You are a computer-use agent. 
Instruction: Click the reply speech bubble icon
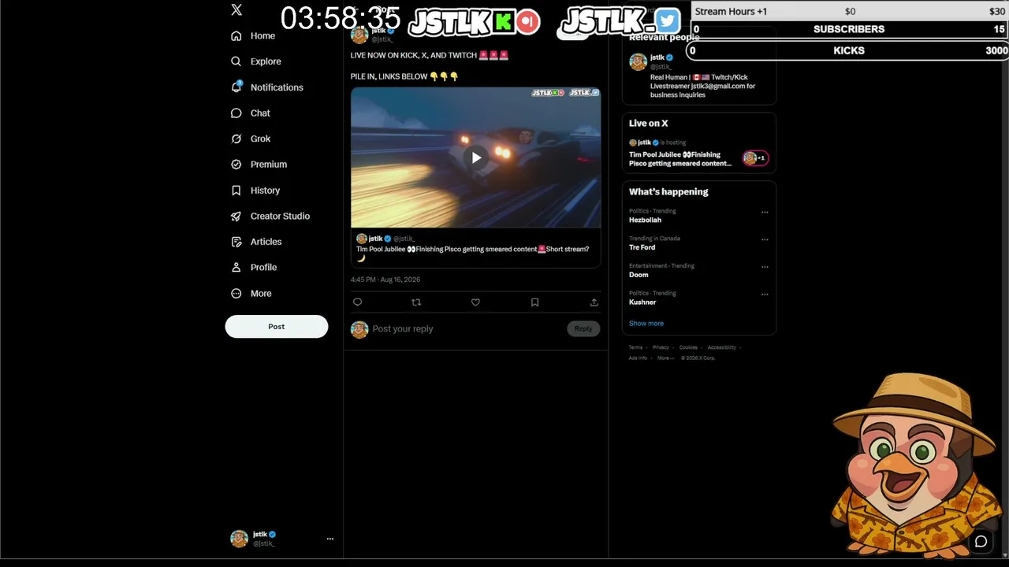(x=357, y=302)
